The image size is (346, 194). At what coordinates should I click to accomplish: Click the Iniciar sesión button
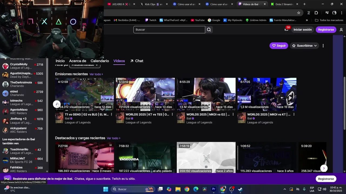pos(302,30)
